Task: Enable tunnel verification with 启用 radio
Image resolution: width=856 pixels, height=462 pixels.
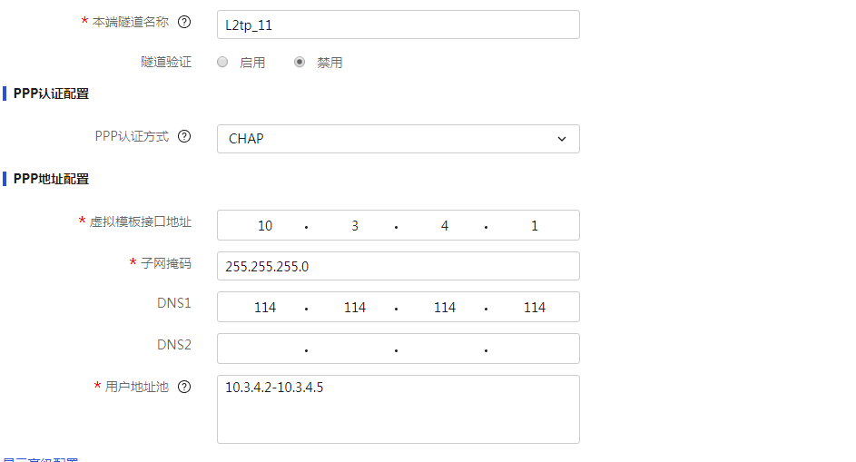Action: point(222,63)
